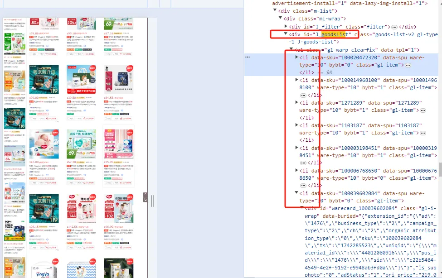Open product image above the ¥99.00 price
Image resolution: width=442 pixels, height=278 pixels.
(x=44, y=79)
